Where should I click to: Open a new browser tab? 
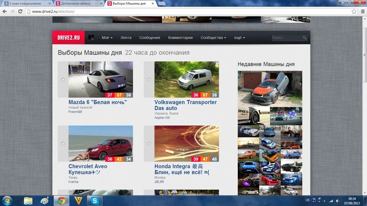(x=161, y=3)
